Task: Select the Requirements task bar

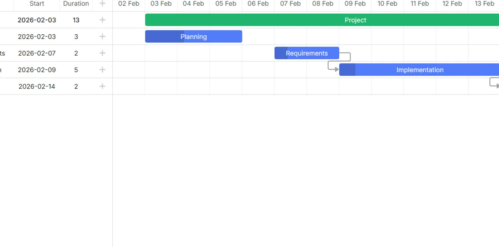Action: point(307,53)
